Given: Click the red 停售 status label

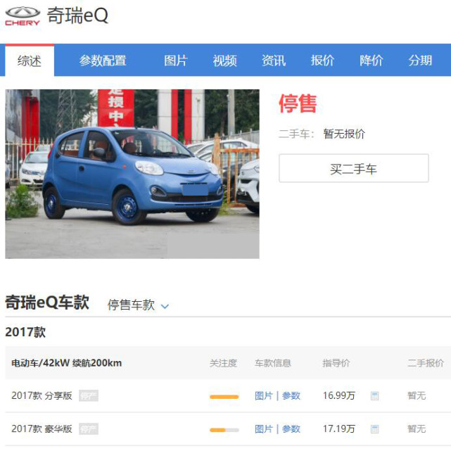Looking at the screenshot, I should [x=298, y=103].
